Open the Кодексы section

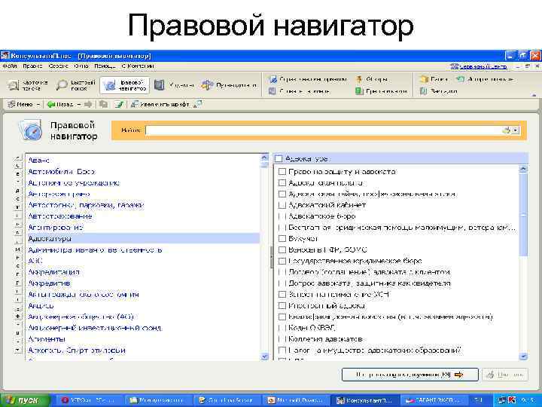[174, 85]
